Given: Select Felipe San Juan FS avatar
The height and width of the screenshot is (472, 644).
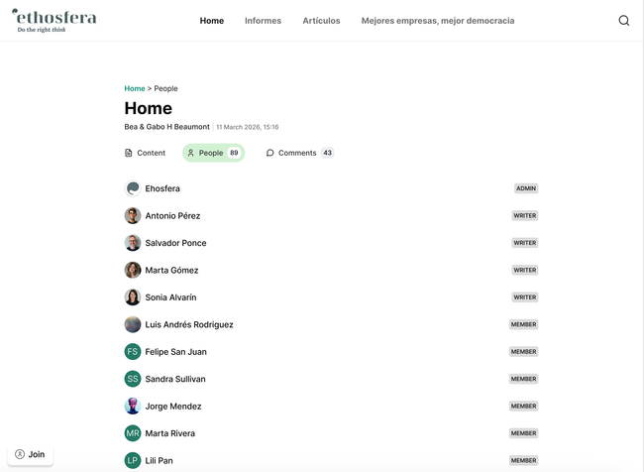Looking at the screenshot, I should click(x=133, y=352).
